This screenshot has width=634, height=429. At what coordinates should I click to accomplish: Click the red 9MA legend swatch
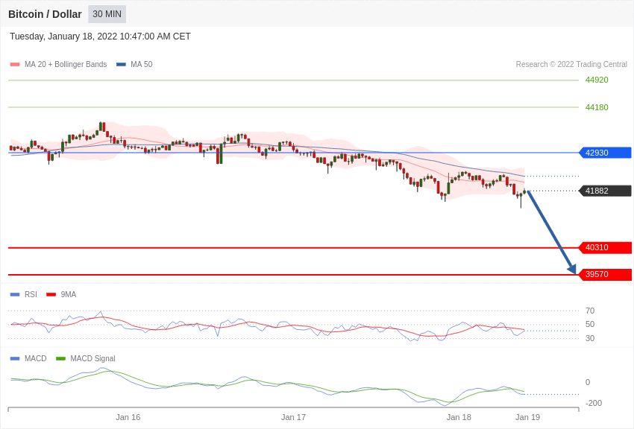(51, 295)
